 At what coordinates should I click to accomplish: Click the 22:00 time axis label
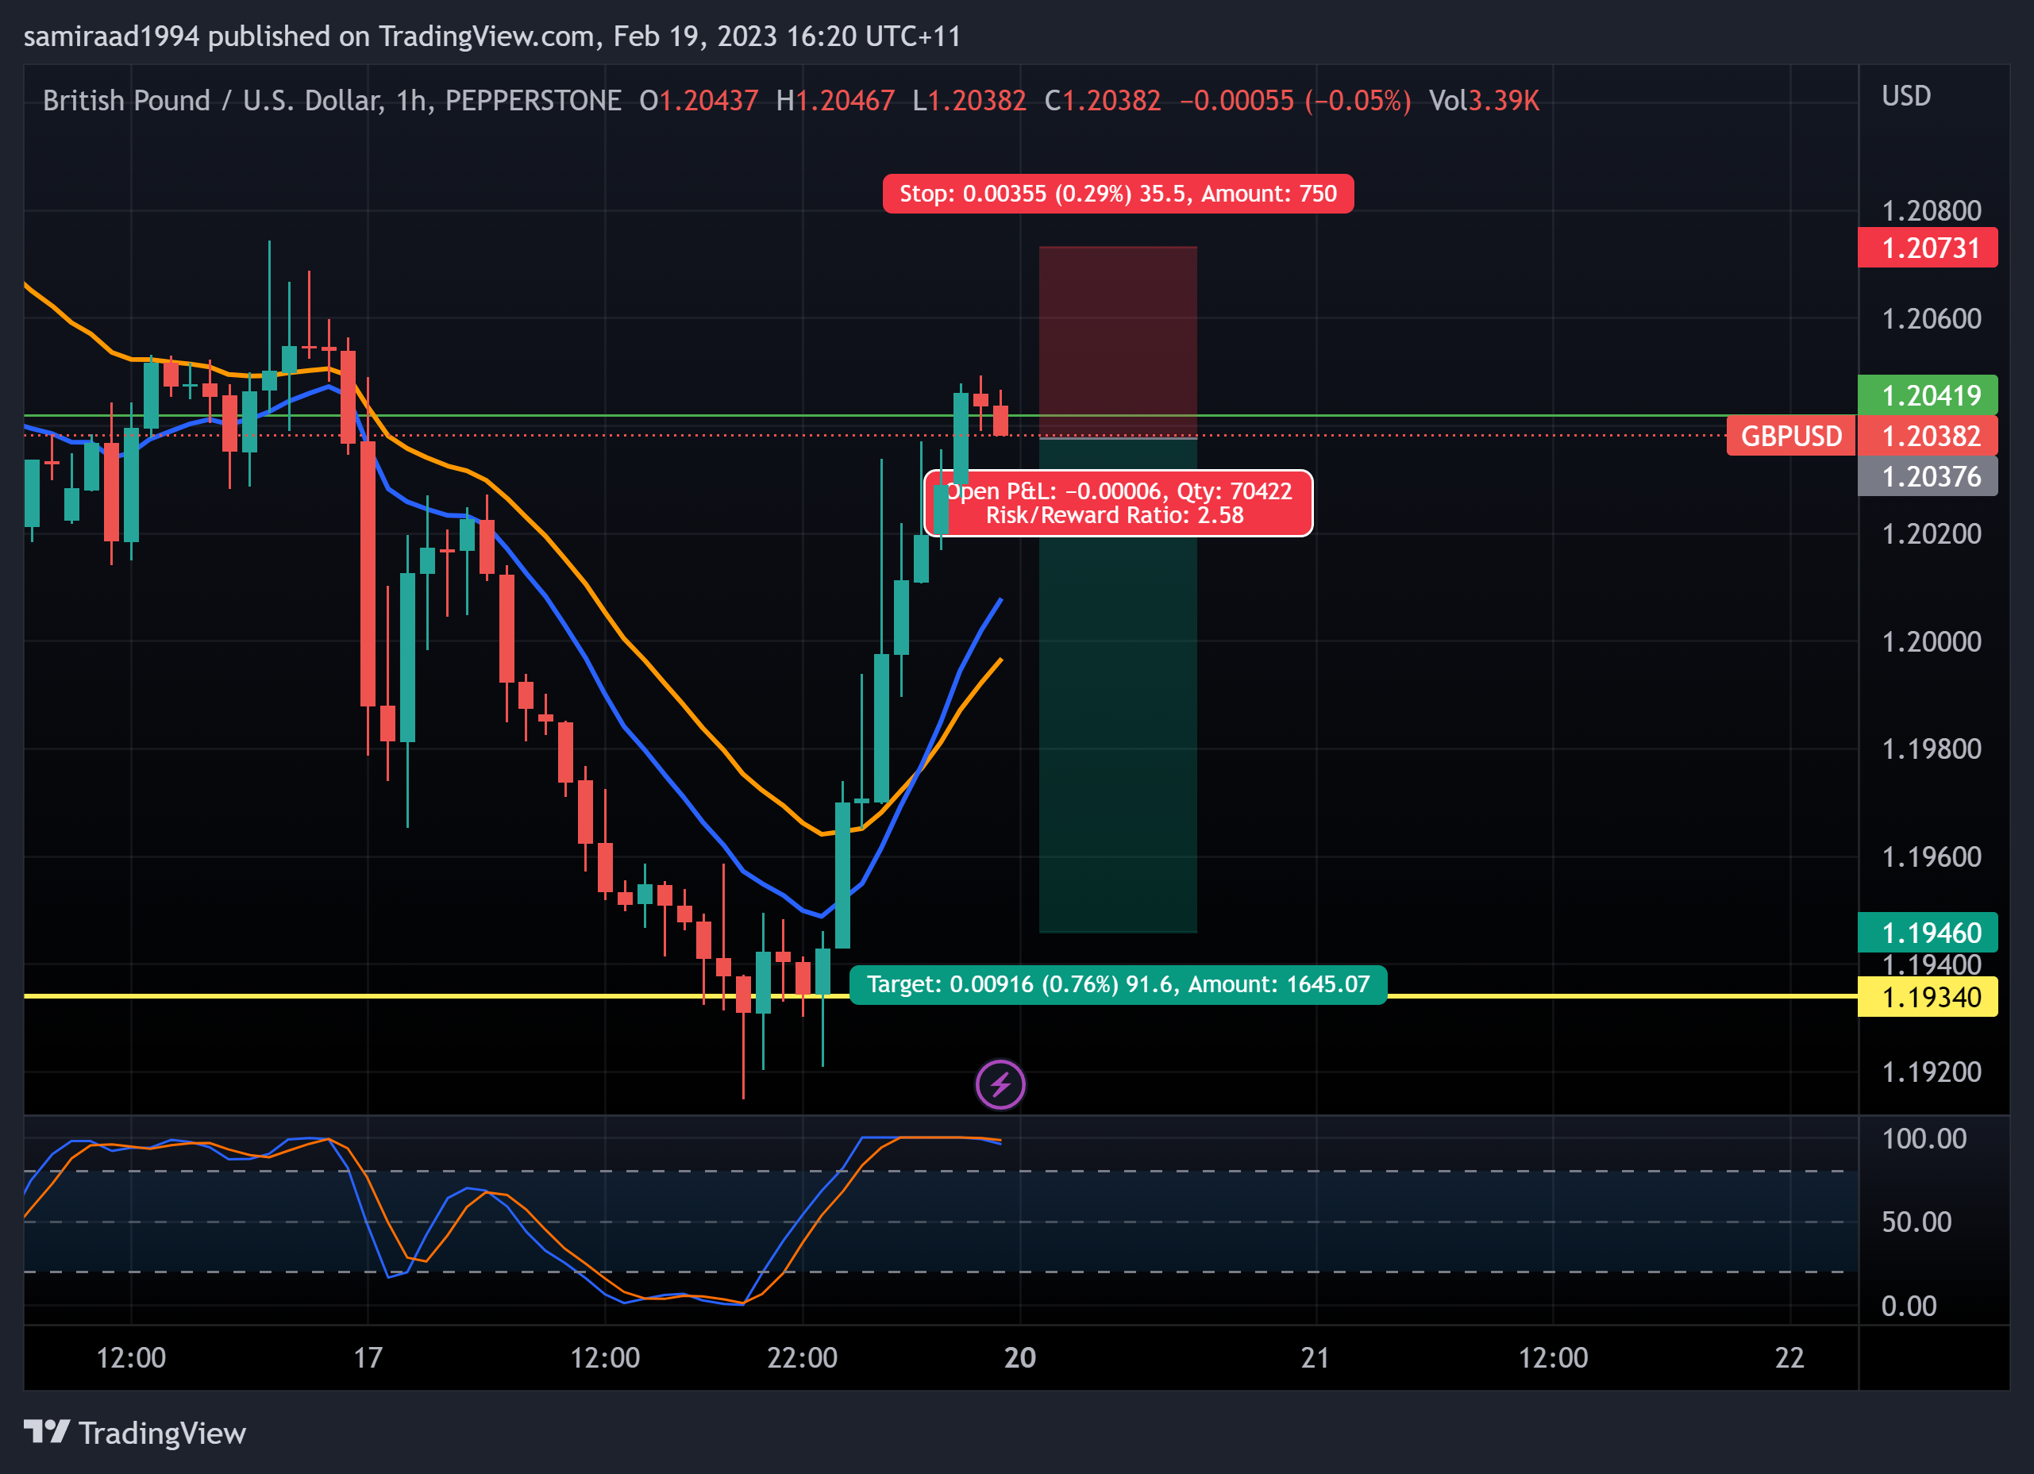802,1357
